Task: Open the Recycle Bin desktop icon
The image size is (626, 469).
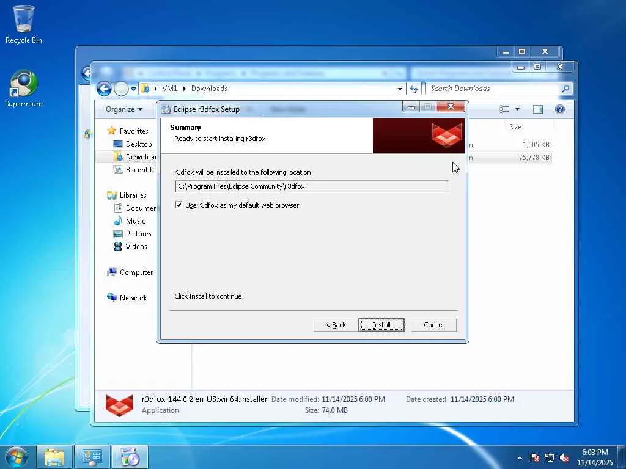Action: click(24, 24)
